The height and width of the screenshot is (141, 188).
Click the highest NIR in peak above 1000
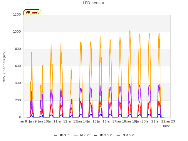pyautogui.click(x=130, y=31)
